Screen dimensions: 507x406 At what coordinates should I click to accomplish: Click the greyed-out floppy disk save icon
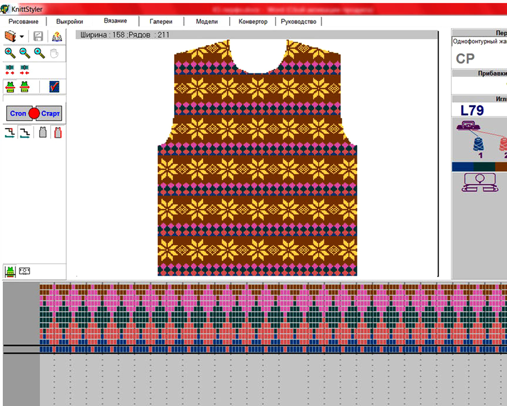[38, 37]
